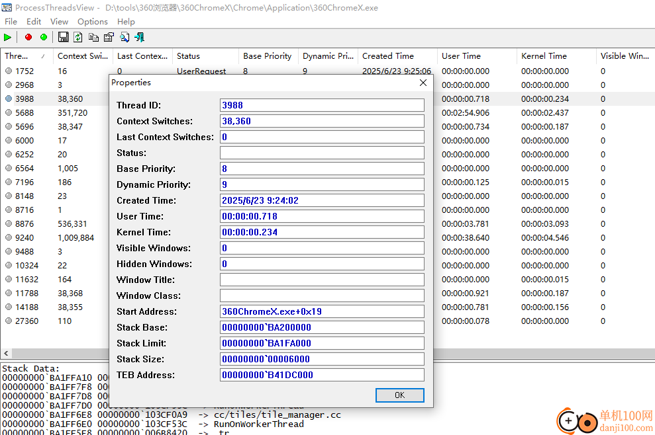Open the Help menu
The height and width of the screenshot is (435, 655).
click(x=126, y=22)
